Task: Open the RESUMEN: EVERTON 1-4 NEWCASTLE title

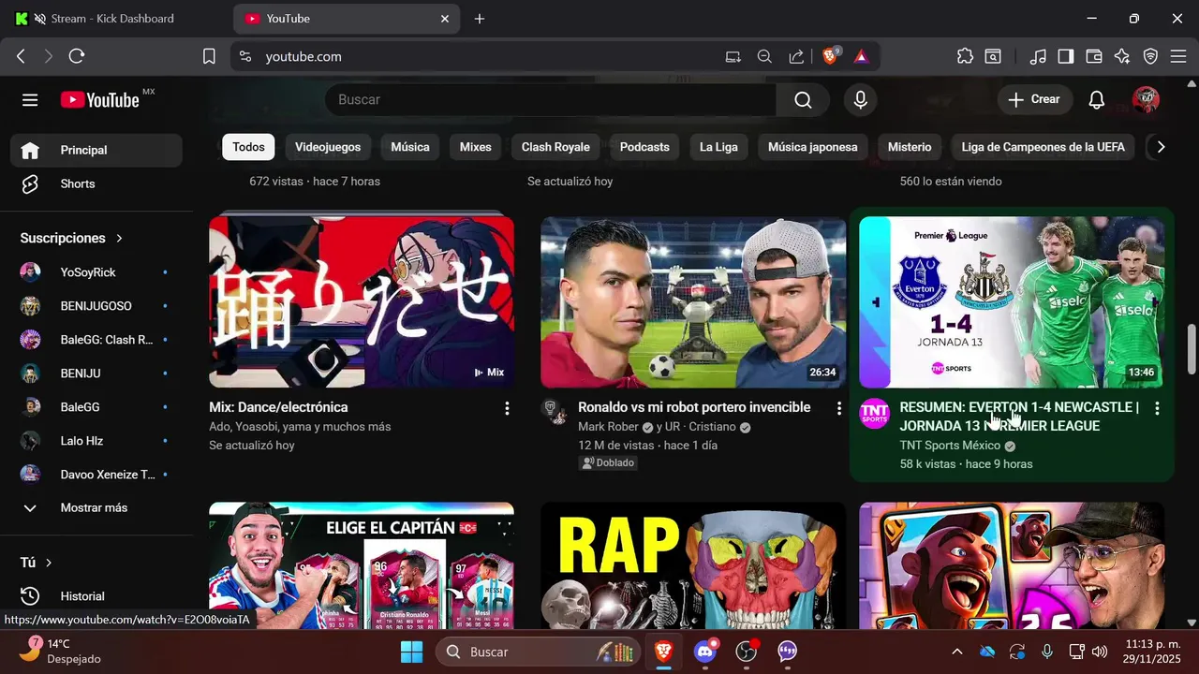Action: (1019, 417)
